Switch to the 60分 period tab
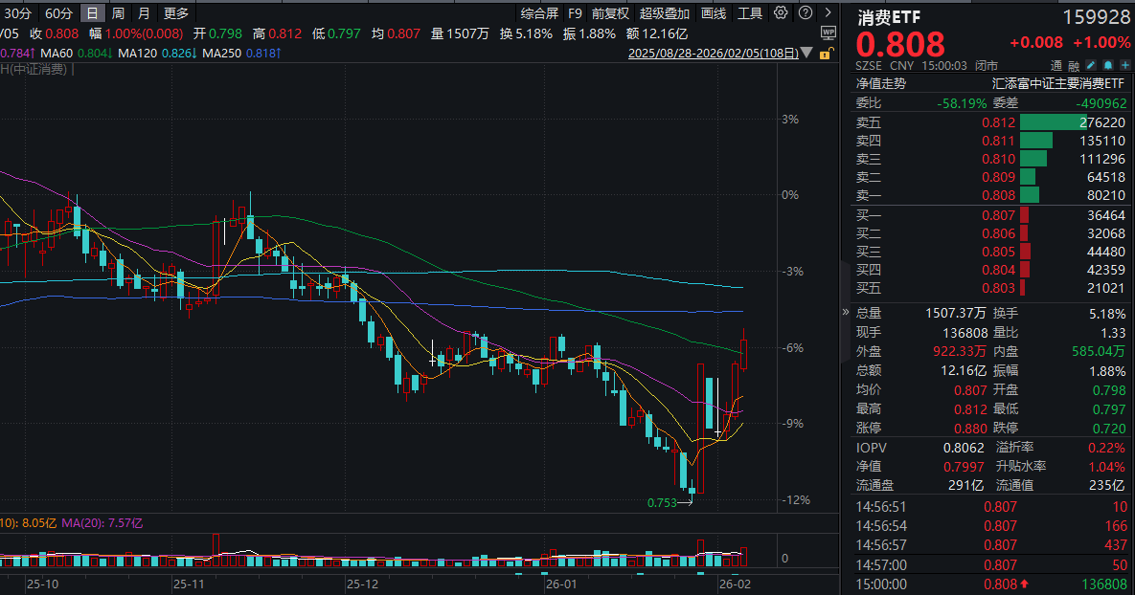Image resolution: width=1135 pixels, height=595 pixels. tap(58, 13)
